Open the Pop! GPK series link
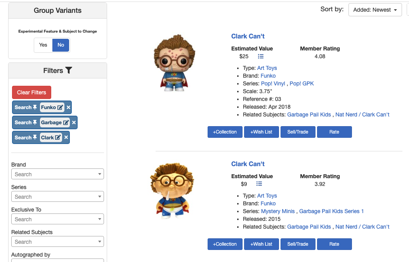The height and width of the screenshot is (262, 409). pos(302,83)
